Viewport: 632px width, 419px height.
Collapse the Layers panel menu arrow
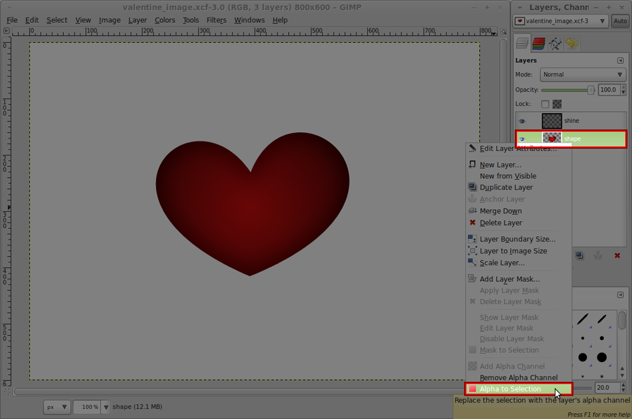[622, 60]
